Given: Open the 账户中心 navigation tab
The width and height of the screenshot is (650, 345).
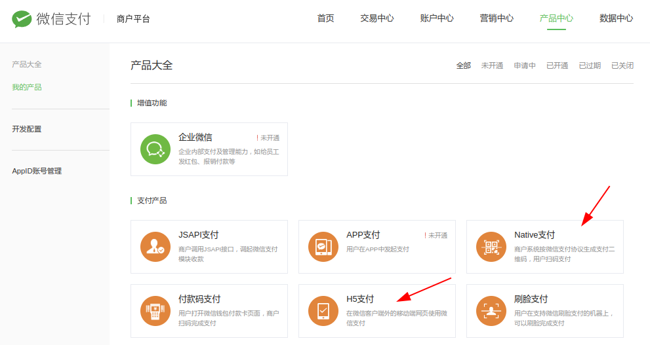Looking at the screenshot, I should 437,18.
